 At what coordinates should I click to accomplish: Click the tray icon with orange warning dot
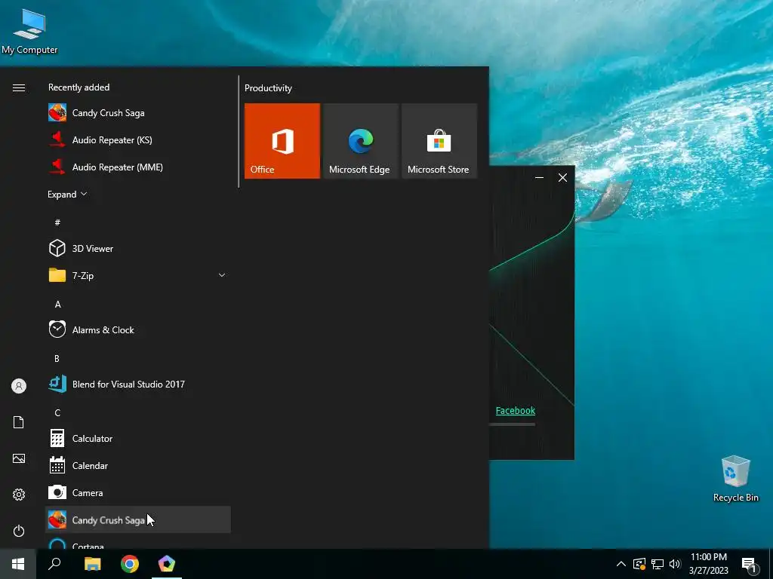click(639, 564)
